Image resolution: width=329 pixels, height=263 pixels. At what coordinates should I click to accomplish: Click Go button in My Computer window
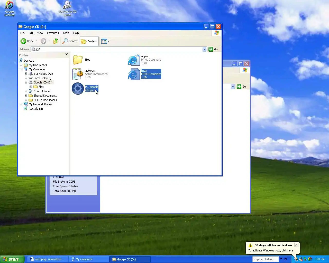(241, 87)
